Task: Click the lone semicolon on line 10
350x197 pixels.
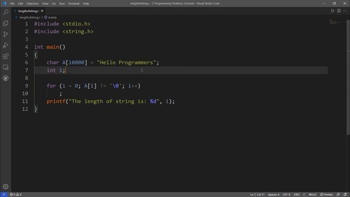Action: pyautogui.click(x=61, y=94)
